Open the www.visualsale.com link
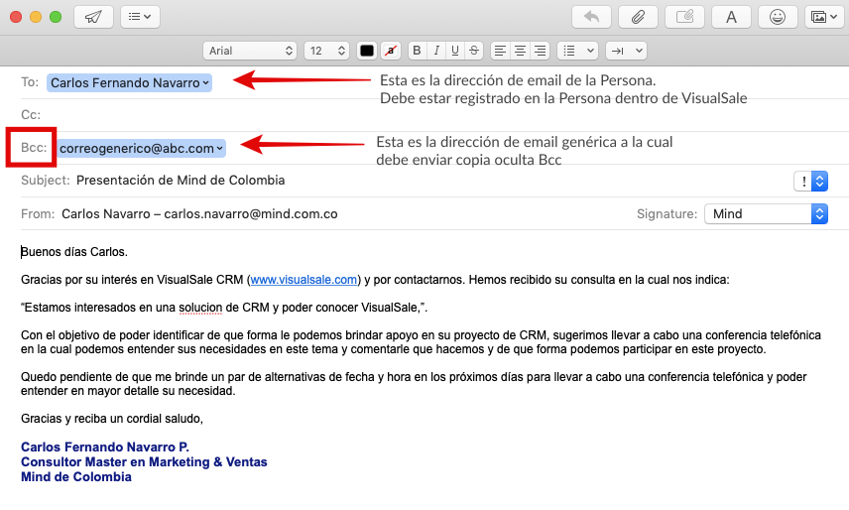 pos(303,280)
